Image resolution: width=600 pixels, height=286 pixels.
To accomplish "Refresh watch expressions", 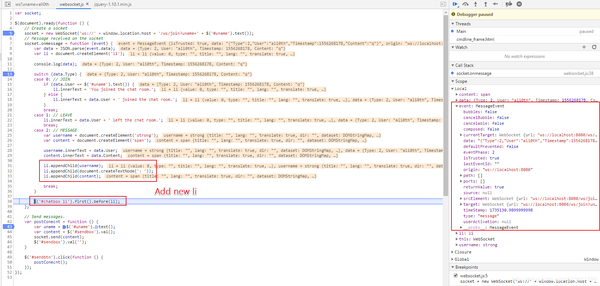I will point(594,47).
